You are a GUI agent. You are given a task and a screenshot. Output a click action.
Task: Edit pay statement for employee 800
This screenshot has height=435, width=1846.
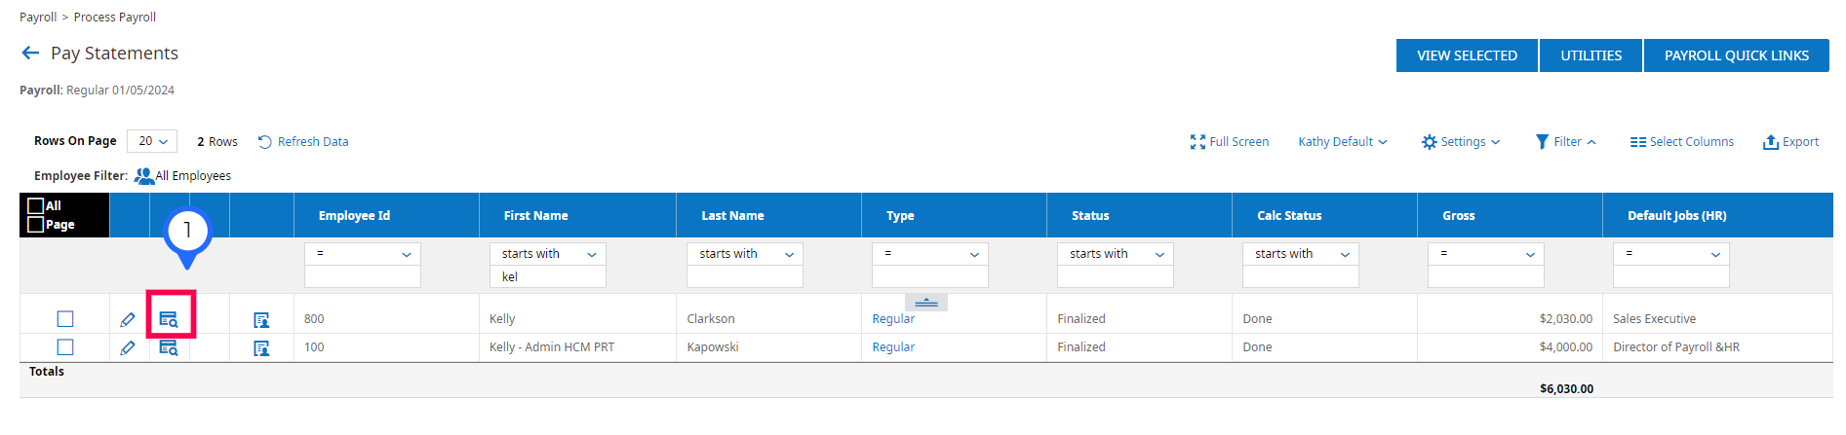coord(128,319)
